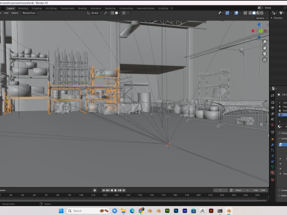
Task: Click the red X axis gizmo ball
Action: (x=253, y=31)
